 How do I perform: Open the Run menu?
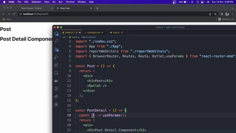(x=60, y=2)
